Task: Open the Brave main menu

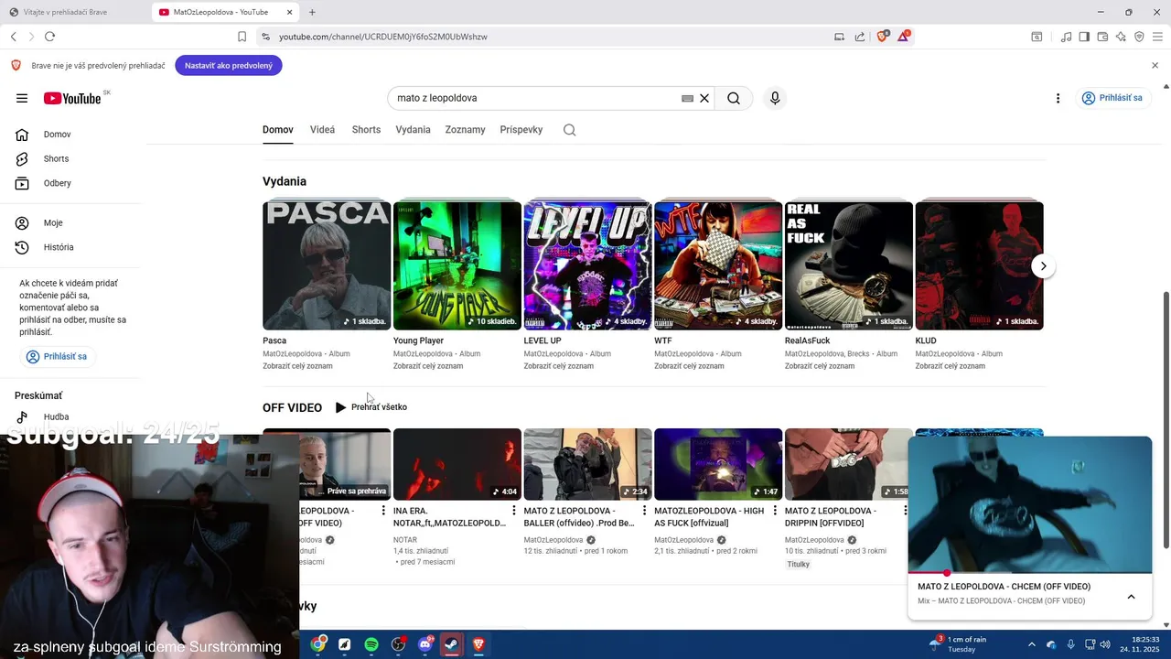Action: tap(1157, 37)
